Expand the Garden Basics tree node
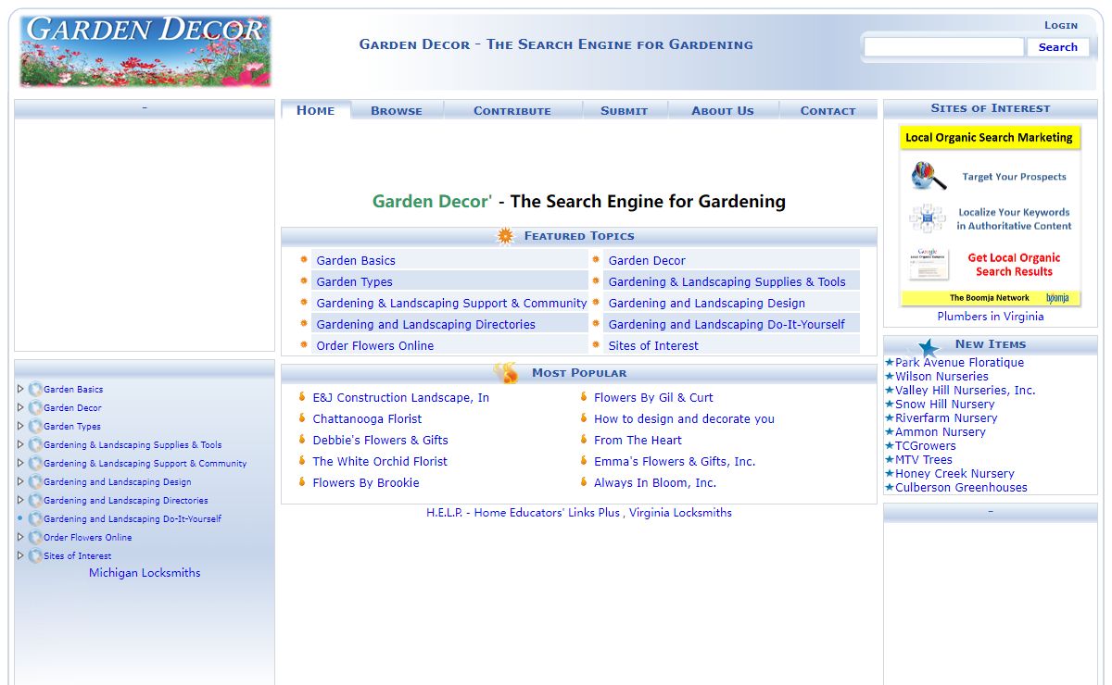This screenshot has height=685, width=1112. pyautogui.click(x=20, y=389)
